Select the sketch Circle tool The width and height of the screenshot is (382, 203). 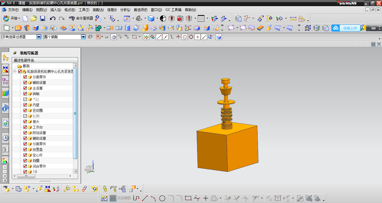point(162,198)
